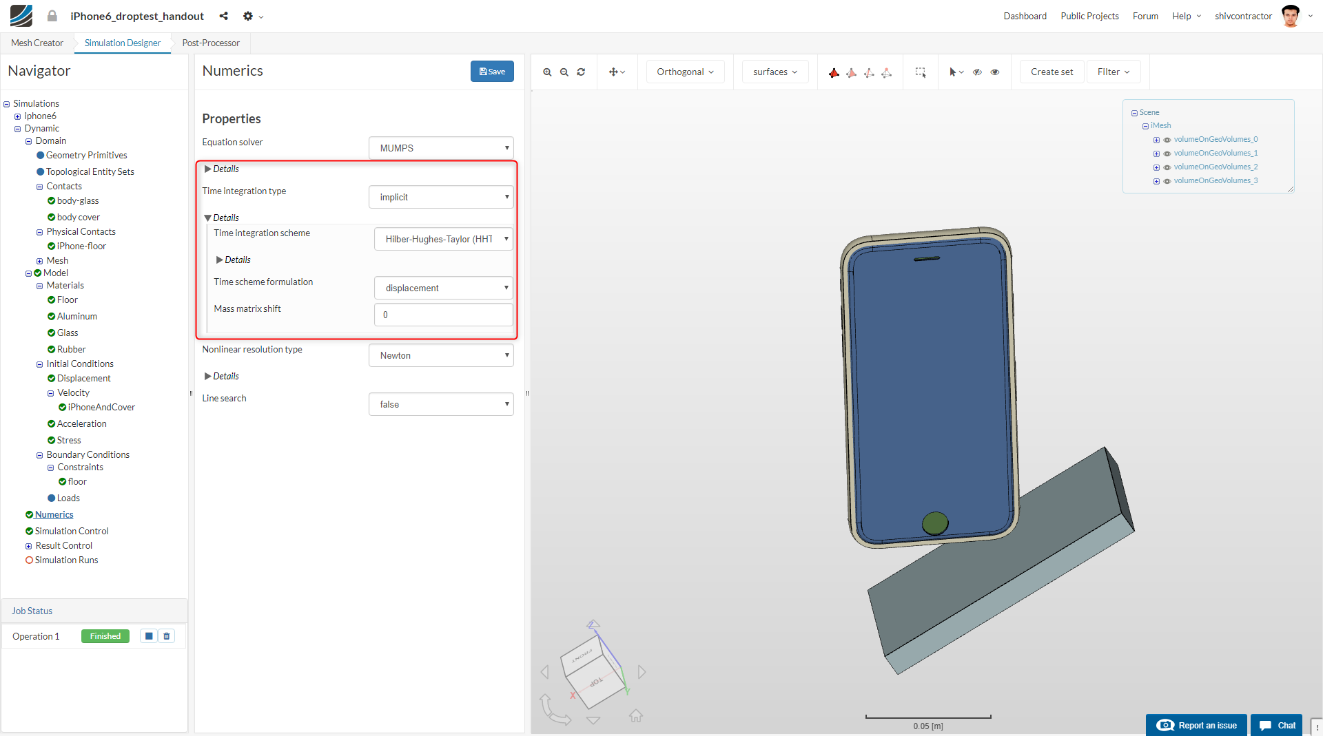This screenshot has height=736, width=1323.
Task: Click the Create set button
Action: [1052, 72]
